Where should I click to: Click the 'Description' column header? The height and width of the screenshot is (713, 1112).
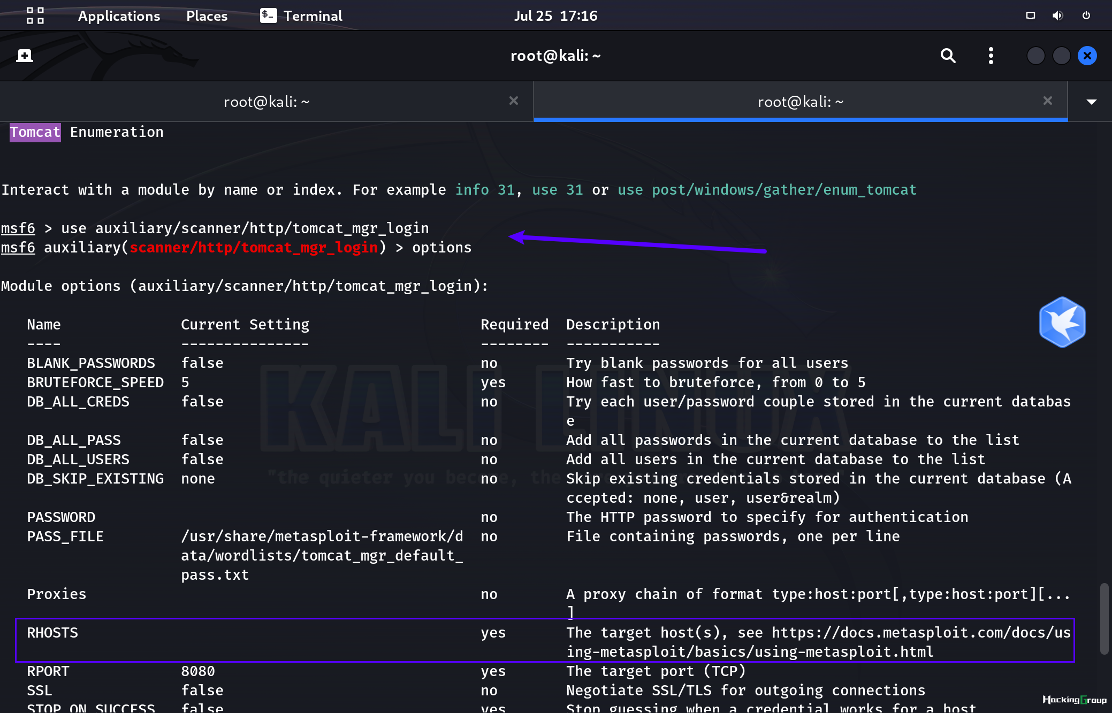coord(613,325)
